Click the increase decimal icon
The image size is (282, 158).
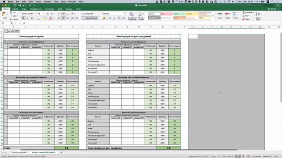(x=119, y=18)
